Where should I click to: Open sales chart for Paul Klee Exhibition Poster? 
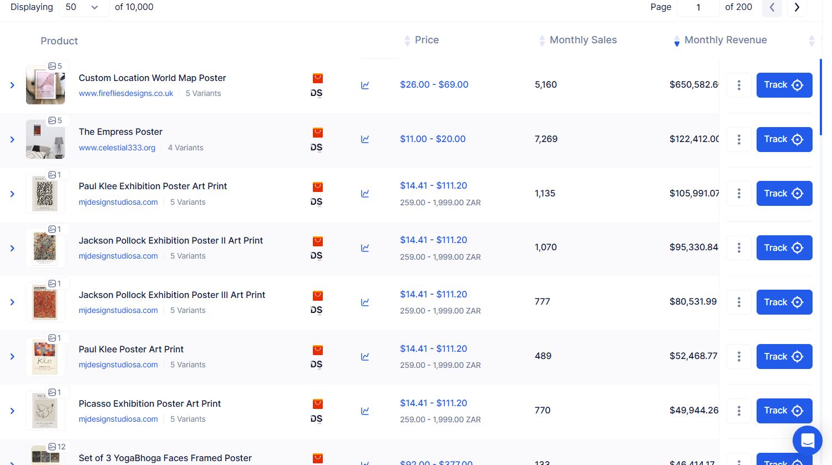point(365,194)
